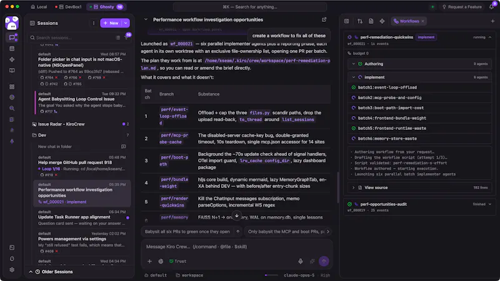This screenshot has height=281, width=500.
Task: Open the grid dashboard icon in left rail
Action: [12, 87]
